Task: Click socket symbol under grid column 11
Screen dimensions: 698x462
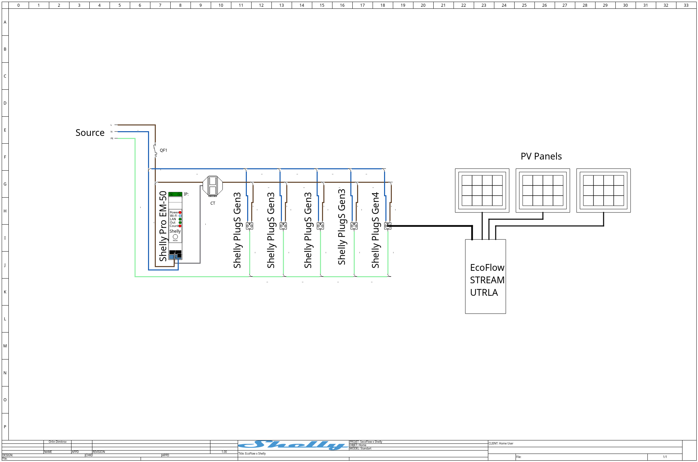Action: coord(250,226)
